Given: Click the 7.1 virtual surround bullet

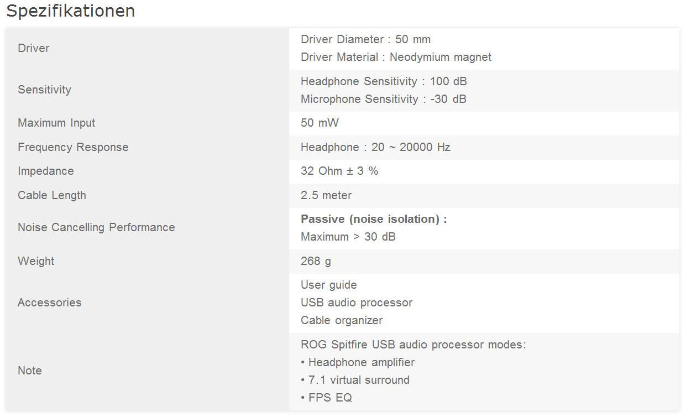Looking at the screenshot, I should (358, 380).
